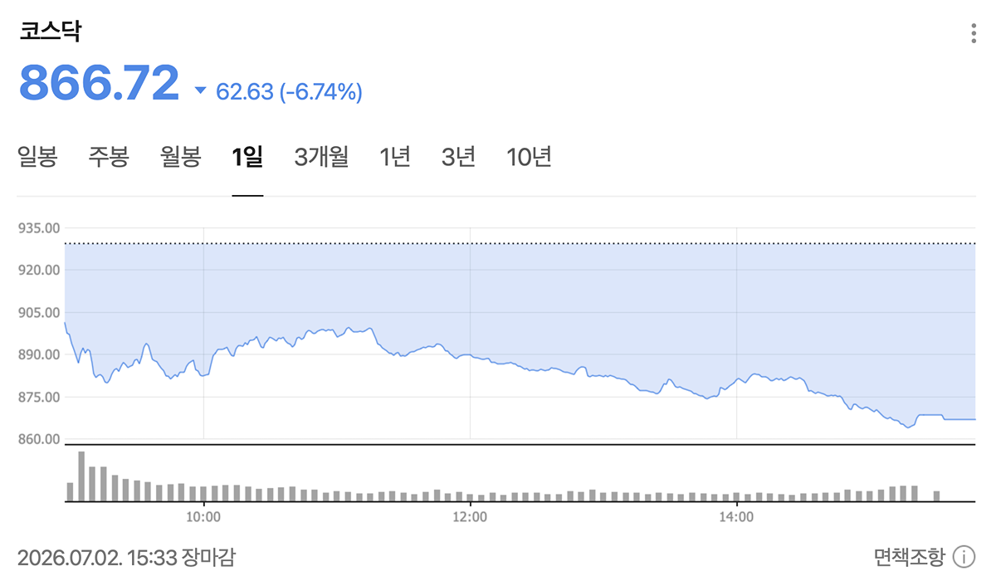Image resolution: width=996 pixels, height=581 pixels.
Task: Select the 1일 period tab
Action: tap(247, 157)
